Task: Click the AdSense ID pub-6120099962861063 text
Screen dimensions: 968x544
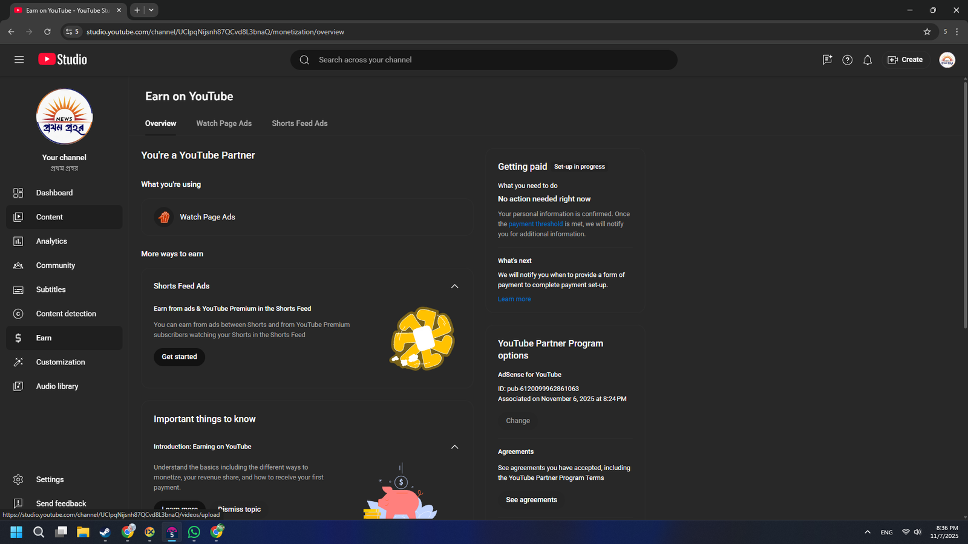Action: pyautogui.click(x=538, y=389)
